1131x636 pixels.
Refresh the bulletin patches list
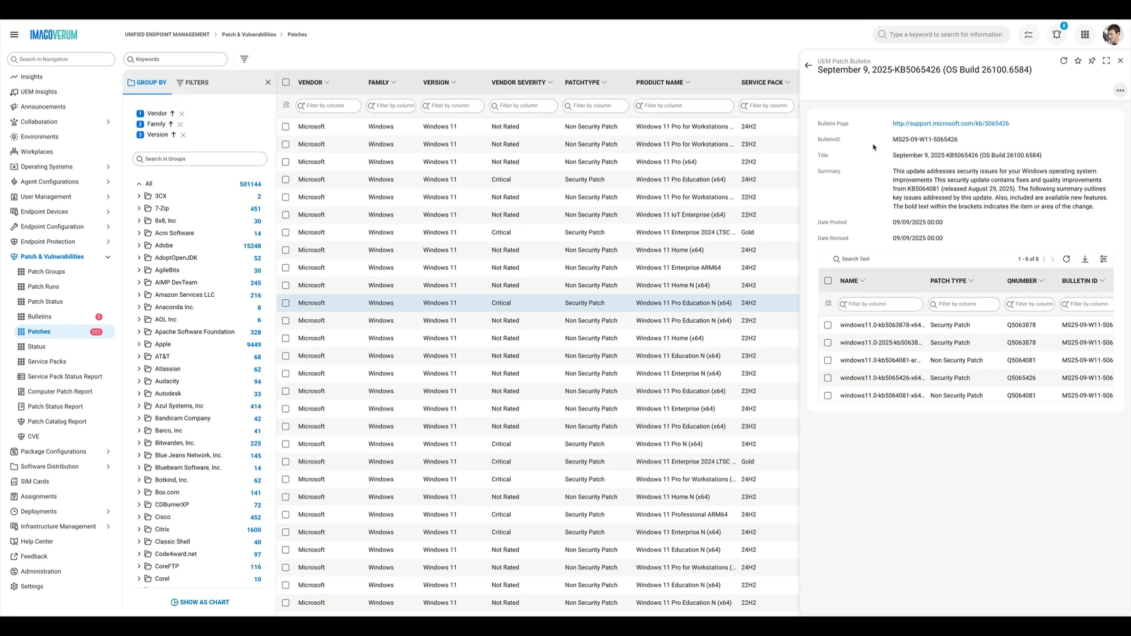coord(1066,259)
